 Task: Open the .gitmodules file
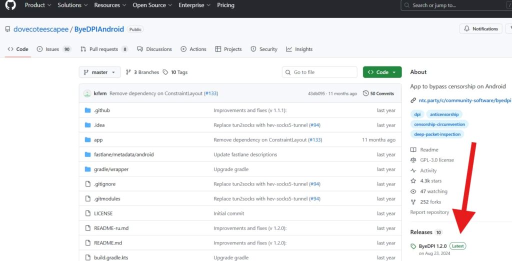coord(107,198)
